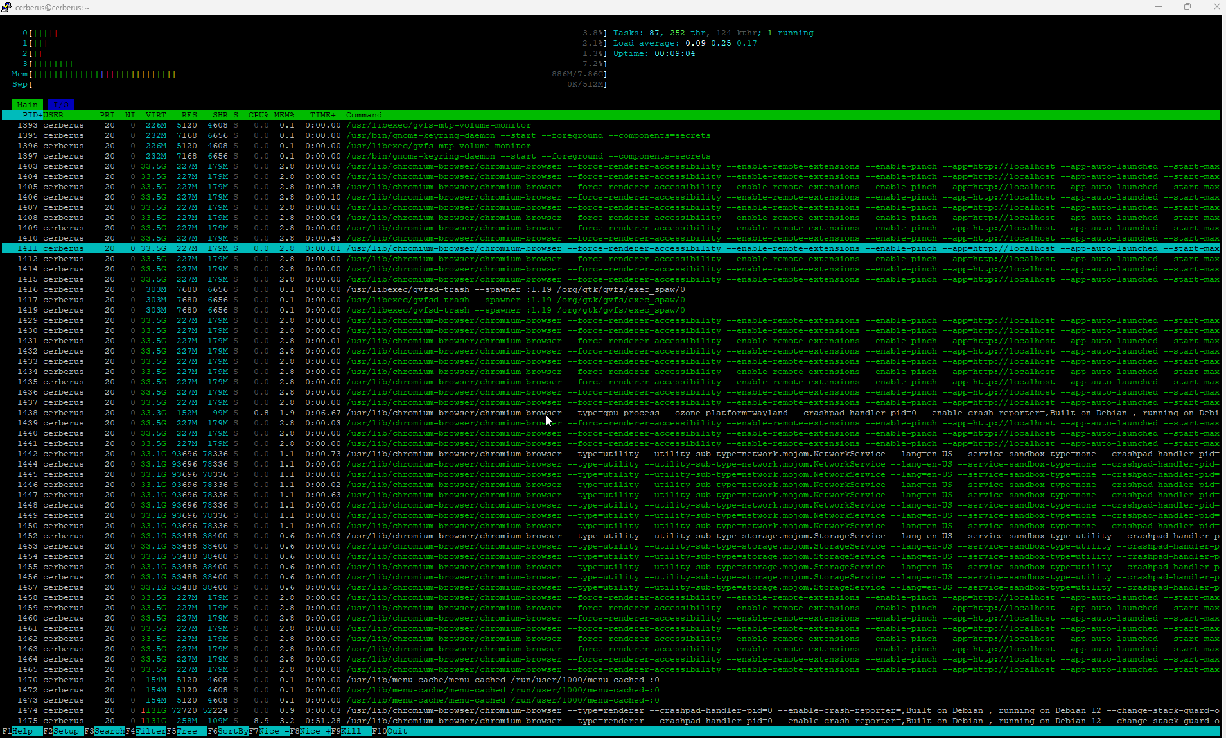Click the Mem usage meter bar
1226x738 pixels.
click(x=310, y=74)
